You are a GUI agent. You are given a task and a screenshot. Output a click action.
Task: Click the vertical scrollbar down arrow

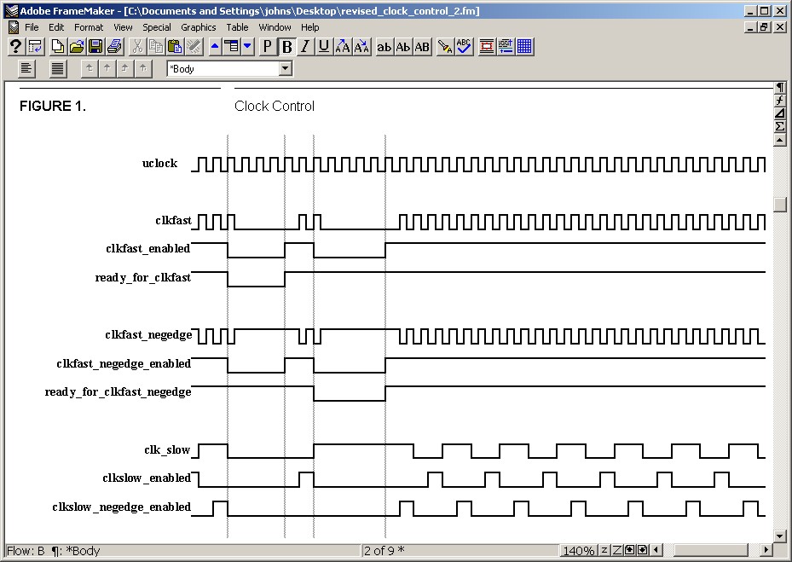pyautogui.click(x=780, y=536)
